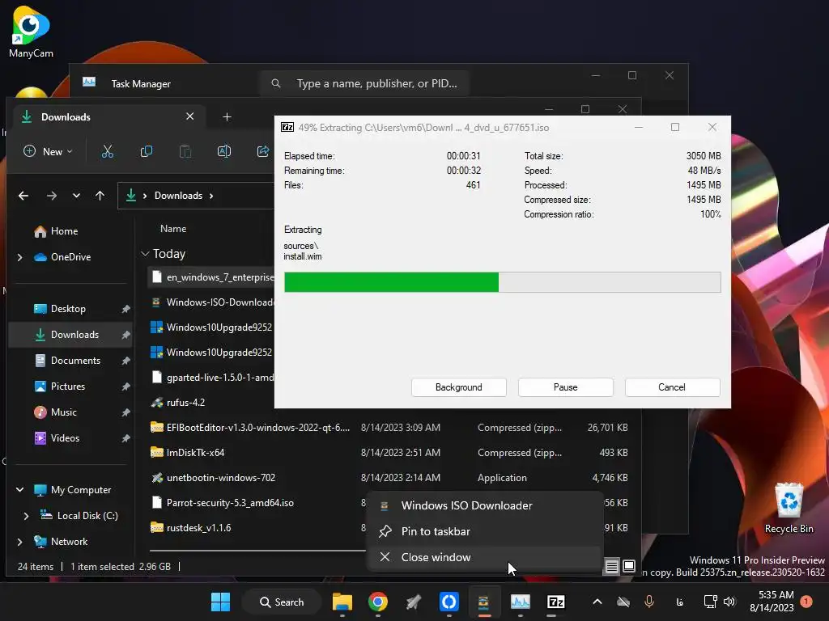Click the Share icon in Explorer toolbar
The image size is (829, 621).
pyautogui.click(x=263, y=151)
